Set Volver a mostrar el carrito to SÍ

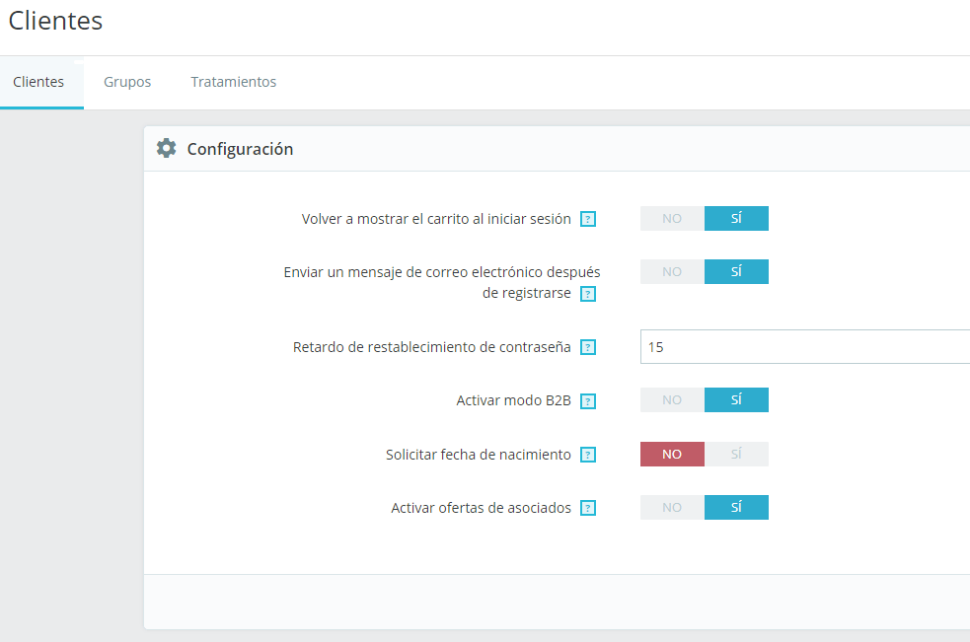point(736,218)
